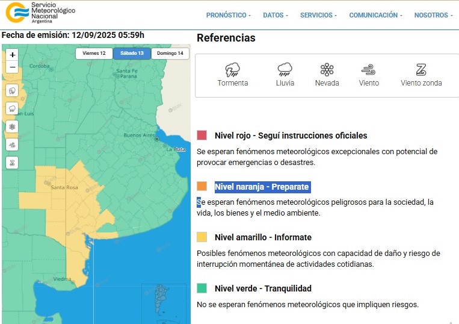Toggle snowfall alert layer on map
The width and height of the screenshot is (459, 324).
click(x=13, y=126)
